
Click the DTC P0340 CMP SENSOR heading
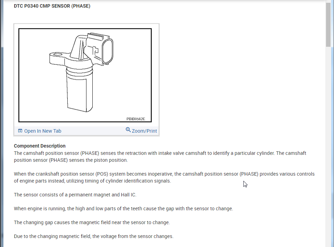pos(52,6)
